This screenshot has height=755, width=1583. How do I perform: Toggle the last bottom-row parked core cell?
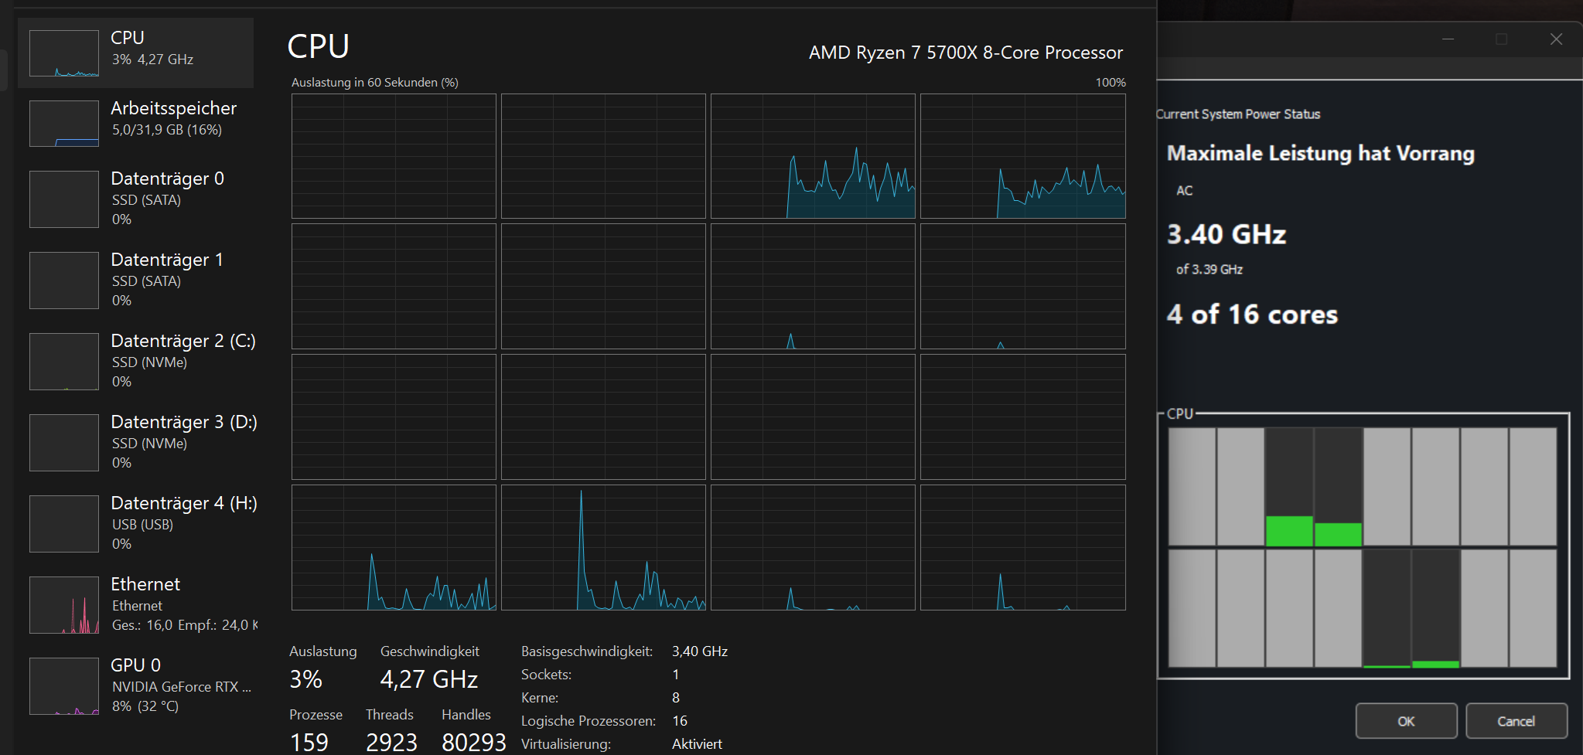pyautogui.click(x=1532, y=608)
